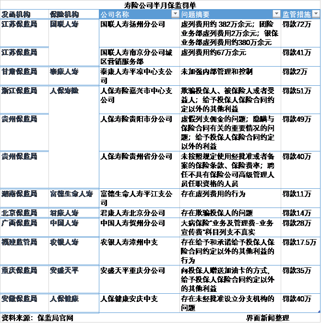This screenshot has width=321, height=323.
Task: Select the 保险机构 header cell
Action: point(74,14)
